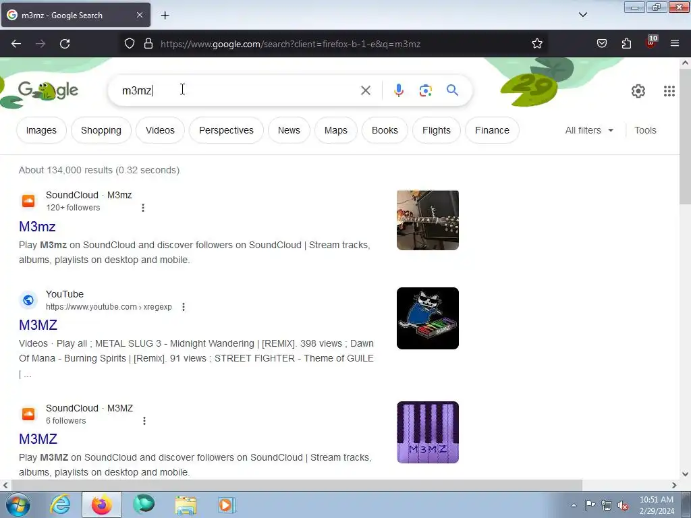Show hidden system tray icons
691x518 pixels.
click(574, 506)
